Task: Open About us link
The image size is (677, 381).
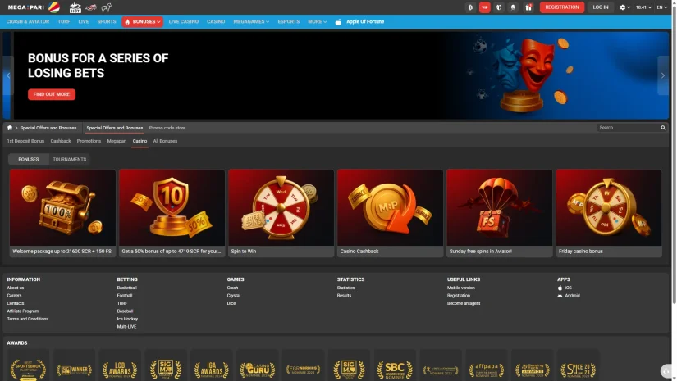Action: pos(15,288)
